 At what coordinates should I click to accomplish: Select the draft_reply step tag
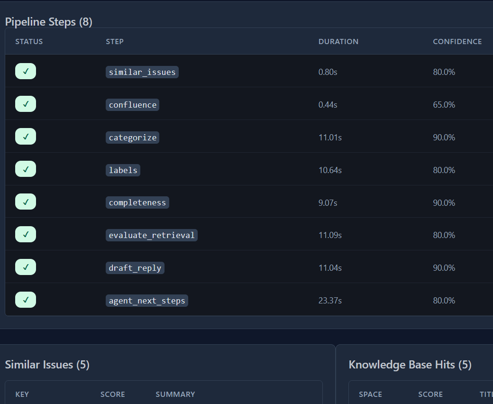click(135, 268)
